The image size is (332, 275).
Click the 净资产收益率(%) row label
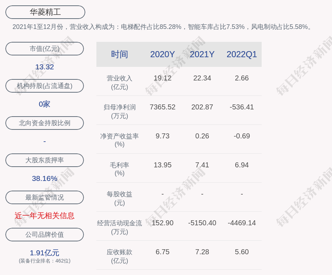pos(120,140)
